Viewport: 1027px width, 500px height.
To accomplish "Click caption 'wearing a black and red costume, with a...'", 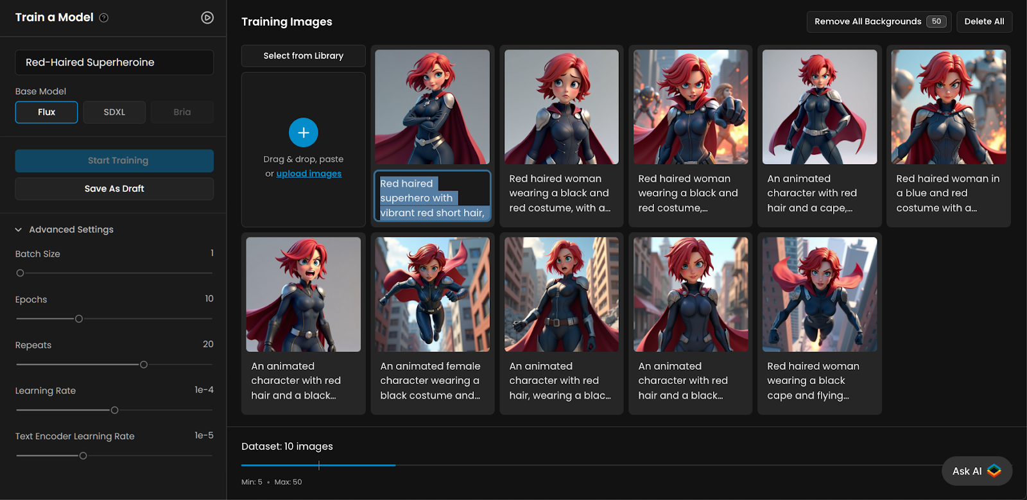I will coord(560,193).
